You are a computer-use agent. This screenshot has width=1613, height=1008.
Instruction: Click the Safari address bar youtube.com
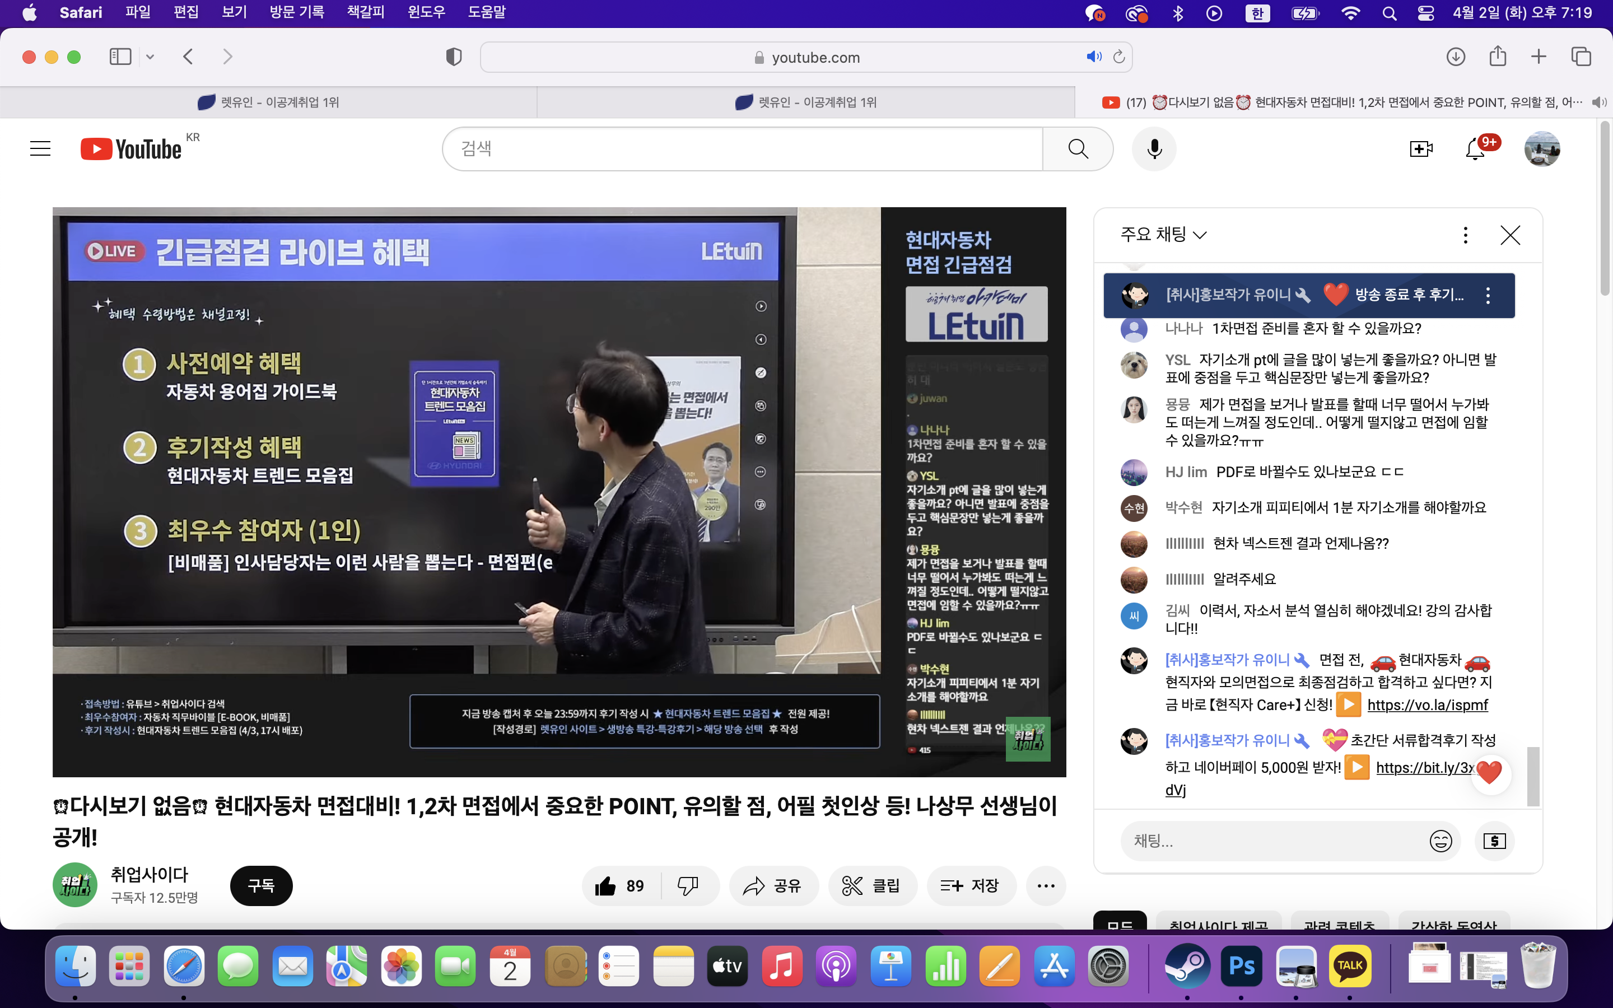(x=806, y=57)
